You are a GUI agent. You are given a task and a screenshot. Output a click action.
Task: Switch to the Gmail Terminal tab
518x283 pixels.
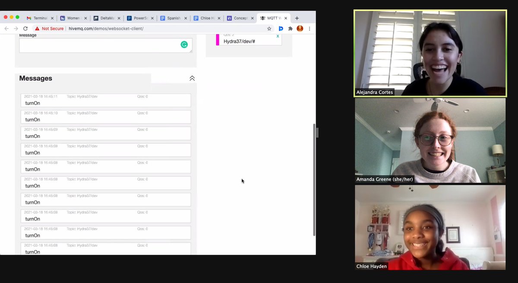(40, 18)
